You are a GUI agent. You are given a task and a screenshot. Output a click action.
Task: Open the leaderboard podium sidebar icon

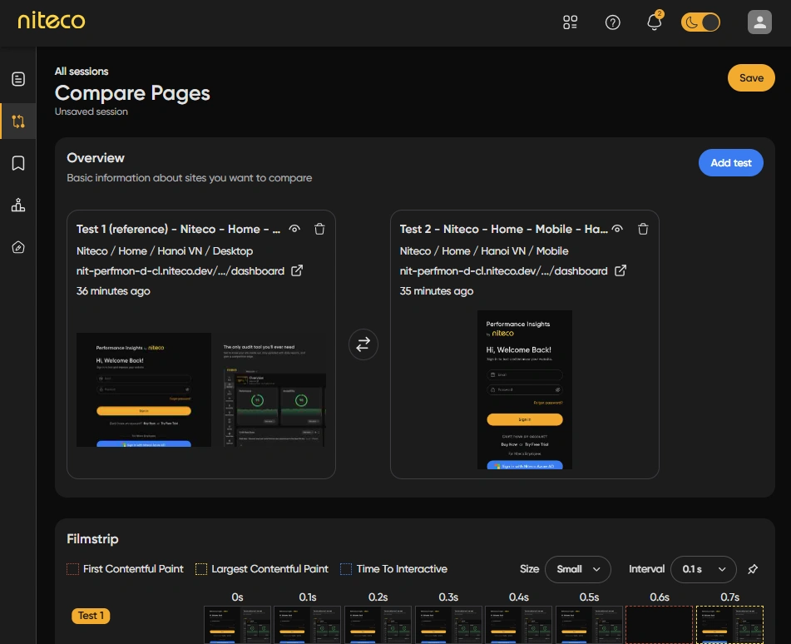[18, 205]
